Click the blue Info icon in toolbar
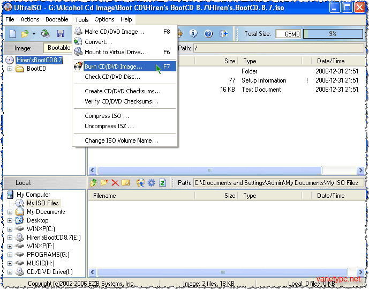The height and width of the screenshot is (289, 369). [x=193, y=33]
